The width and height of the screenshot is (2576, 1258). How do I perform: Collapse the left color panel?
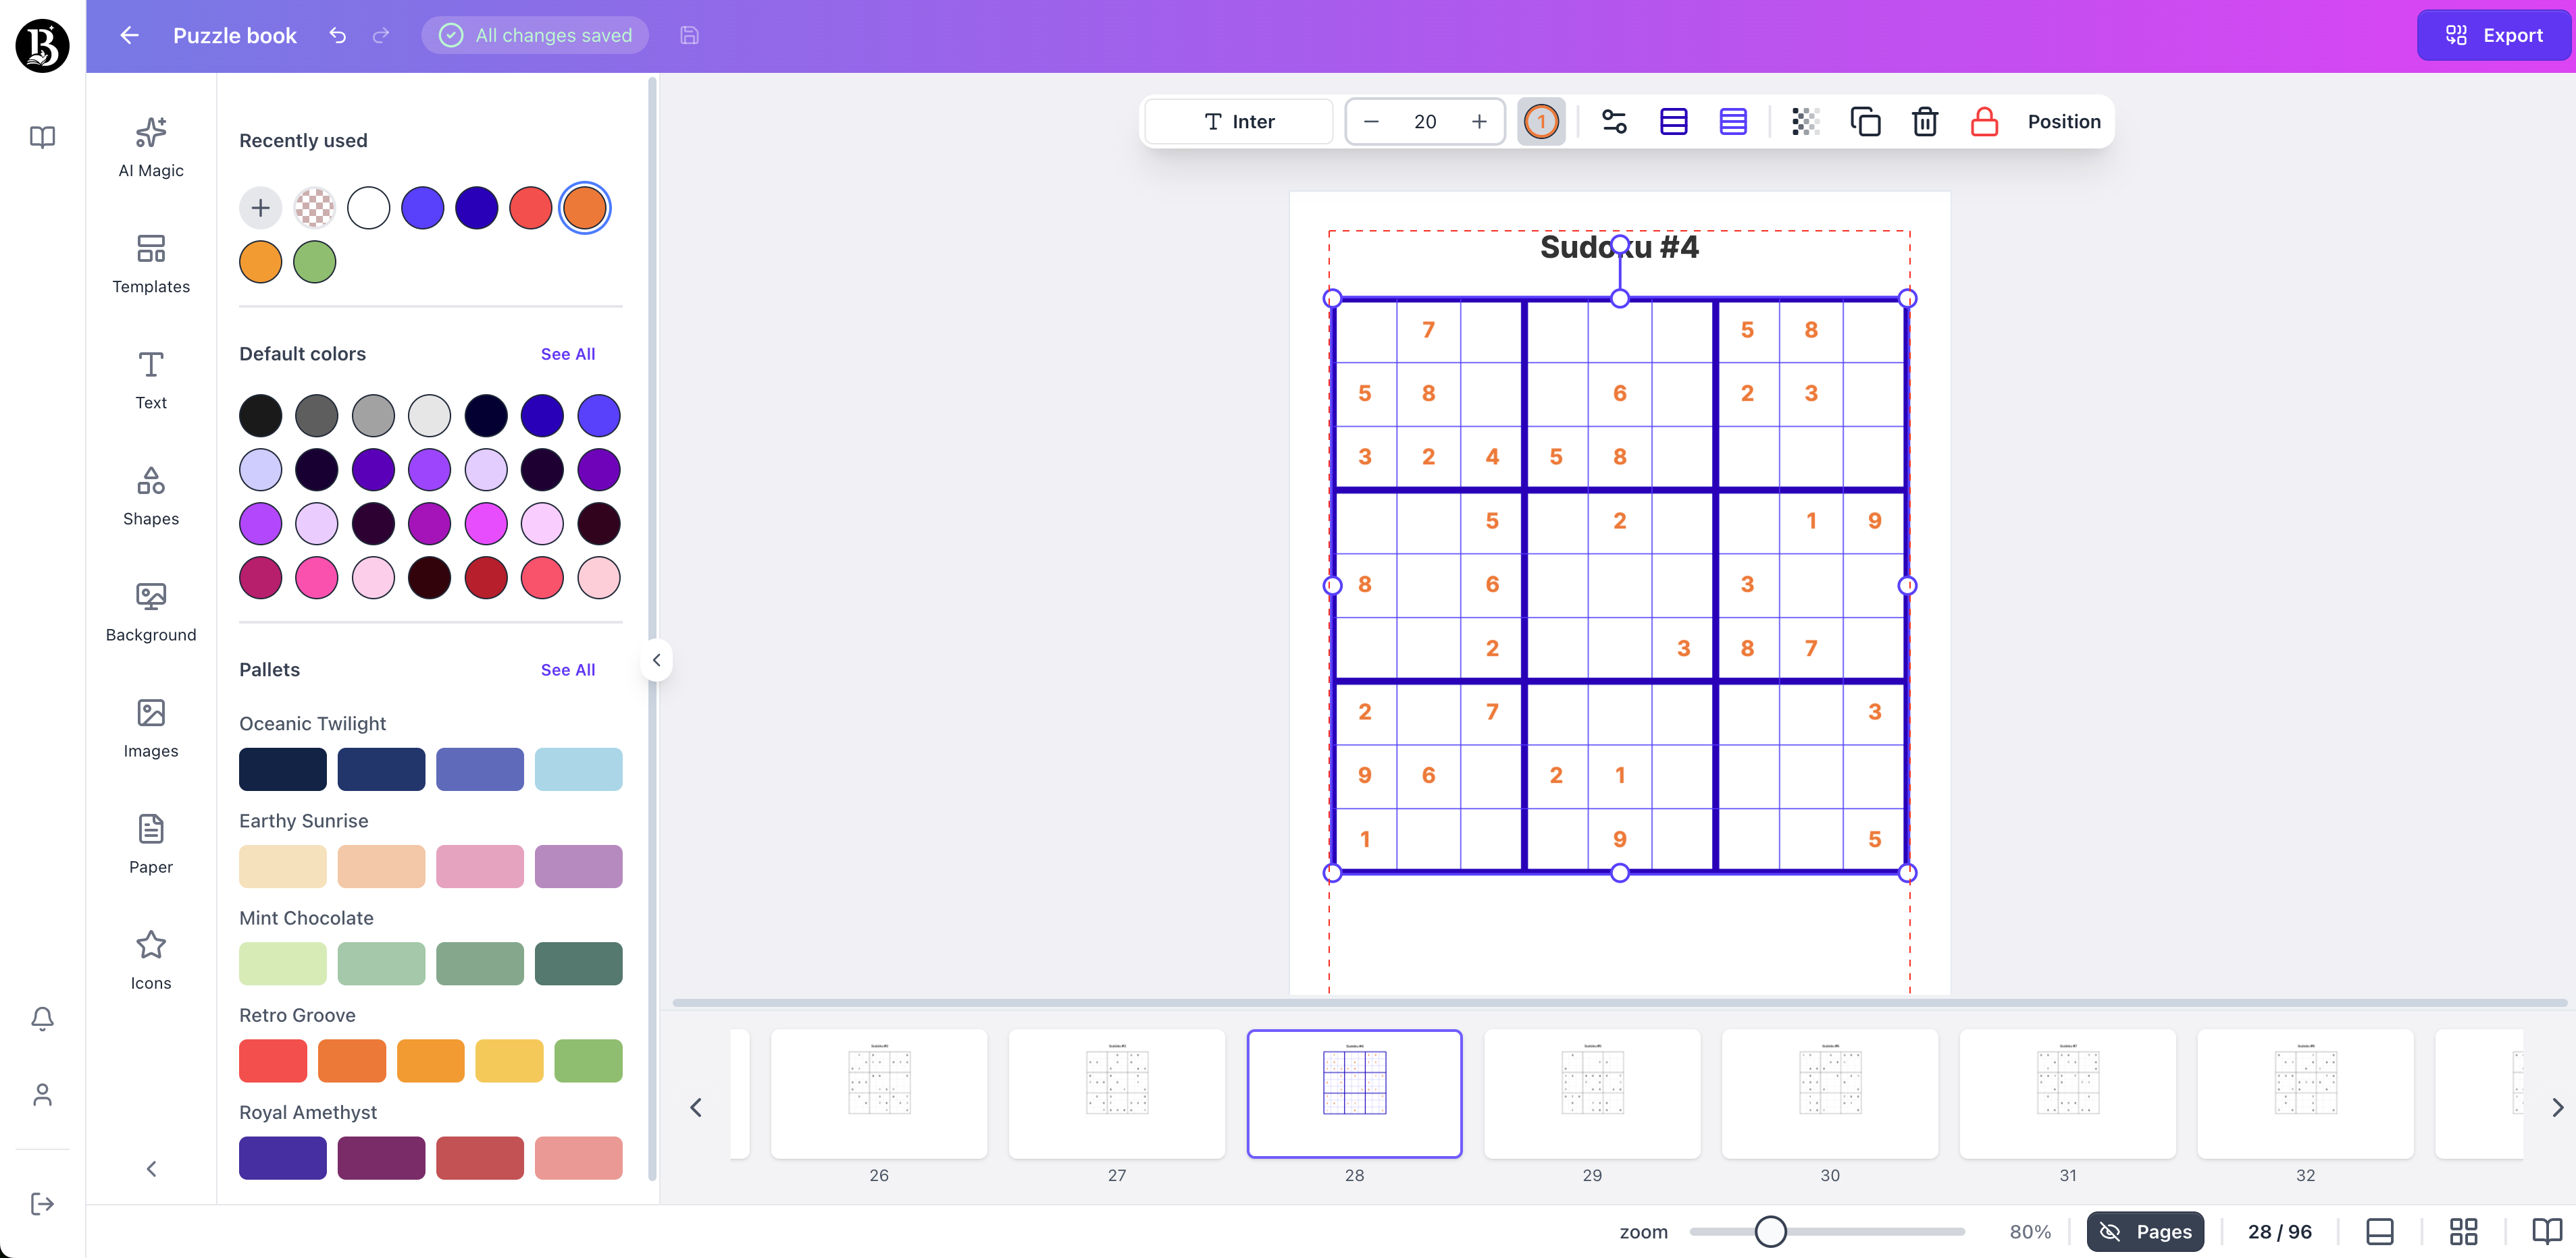coord(657,659)
